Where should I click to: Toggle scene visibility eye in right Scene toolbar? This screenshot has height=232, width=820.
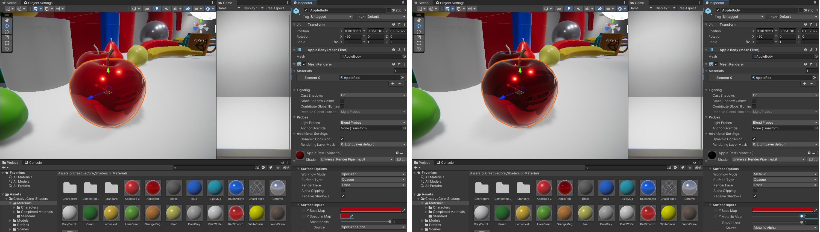(600, 8)
